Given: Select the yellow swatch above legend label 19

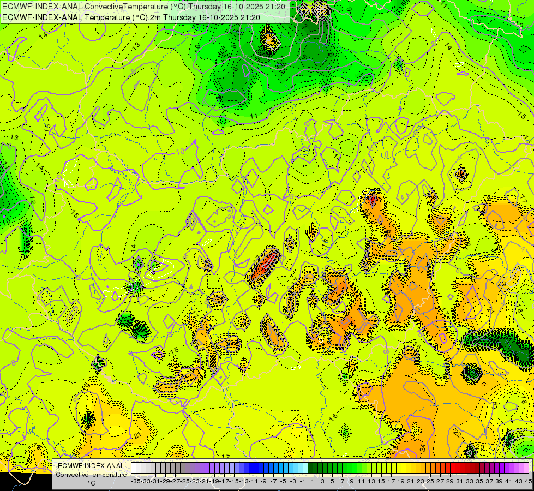Looking at the screenshot, I should pyautogui.click(x=399, y=468).
